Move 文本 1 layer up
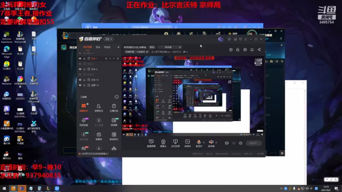This screenshot has width=342, height=192. point(110,58)
